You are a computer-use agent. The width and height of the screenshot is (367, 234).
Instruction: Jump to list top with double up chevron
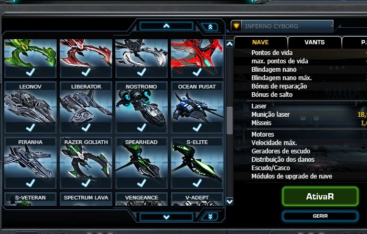click(210, 27)
